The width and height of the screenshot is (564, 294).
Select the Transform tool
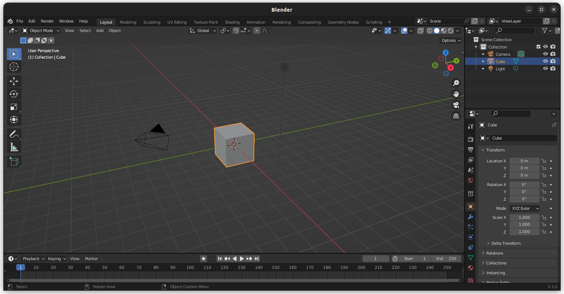[x=14, y=120]
